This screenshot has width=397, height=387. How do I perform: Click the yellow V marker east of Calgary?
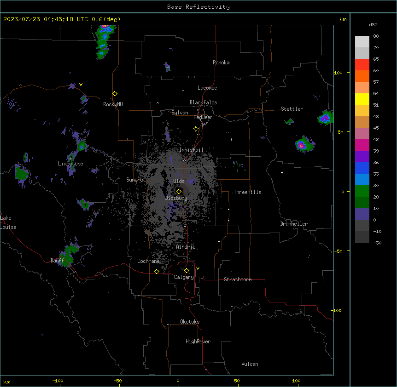(x=198, y=268)
